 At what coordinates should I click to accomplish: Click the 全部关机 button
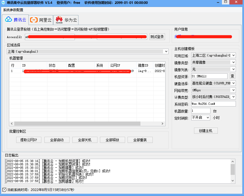coord(85,140)
